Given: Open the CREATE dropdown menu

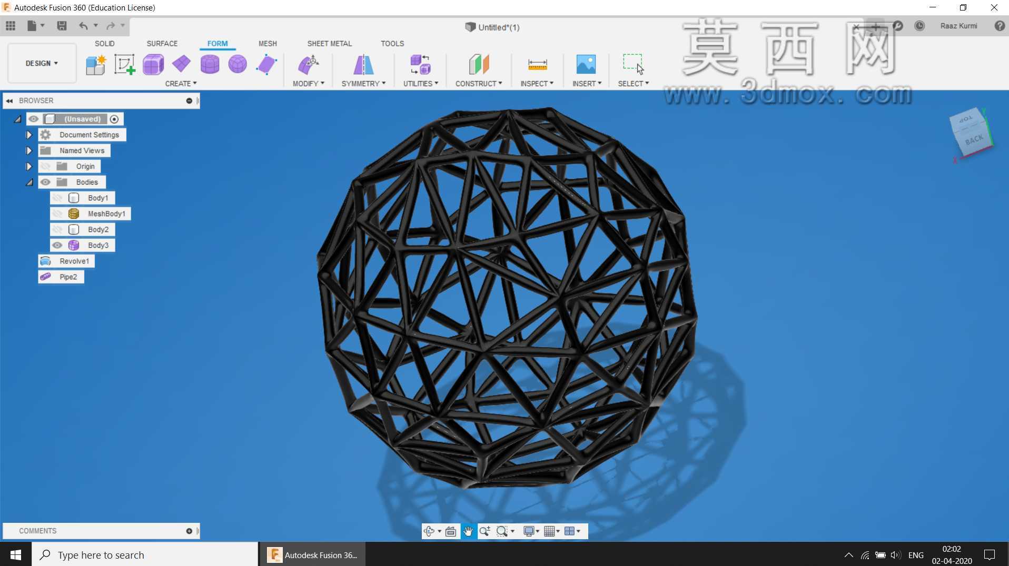Looking at the screenshot, I should [x=181, y=84].
